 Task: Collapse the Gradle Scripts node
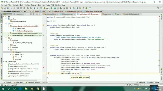[x=4, y=62]
